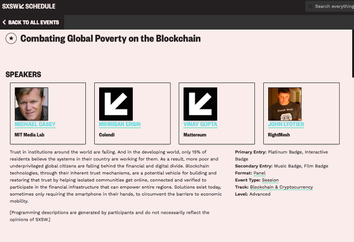Open John Lyotier's photo thumbnail
354x242 pixels.
pos(285,104)
